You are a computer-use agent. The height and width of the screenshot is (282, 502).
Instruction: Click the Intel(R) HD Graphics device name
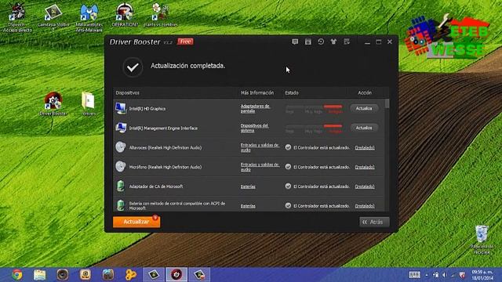point(147,109)
